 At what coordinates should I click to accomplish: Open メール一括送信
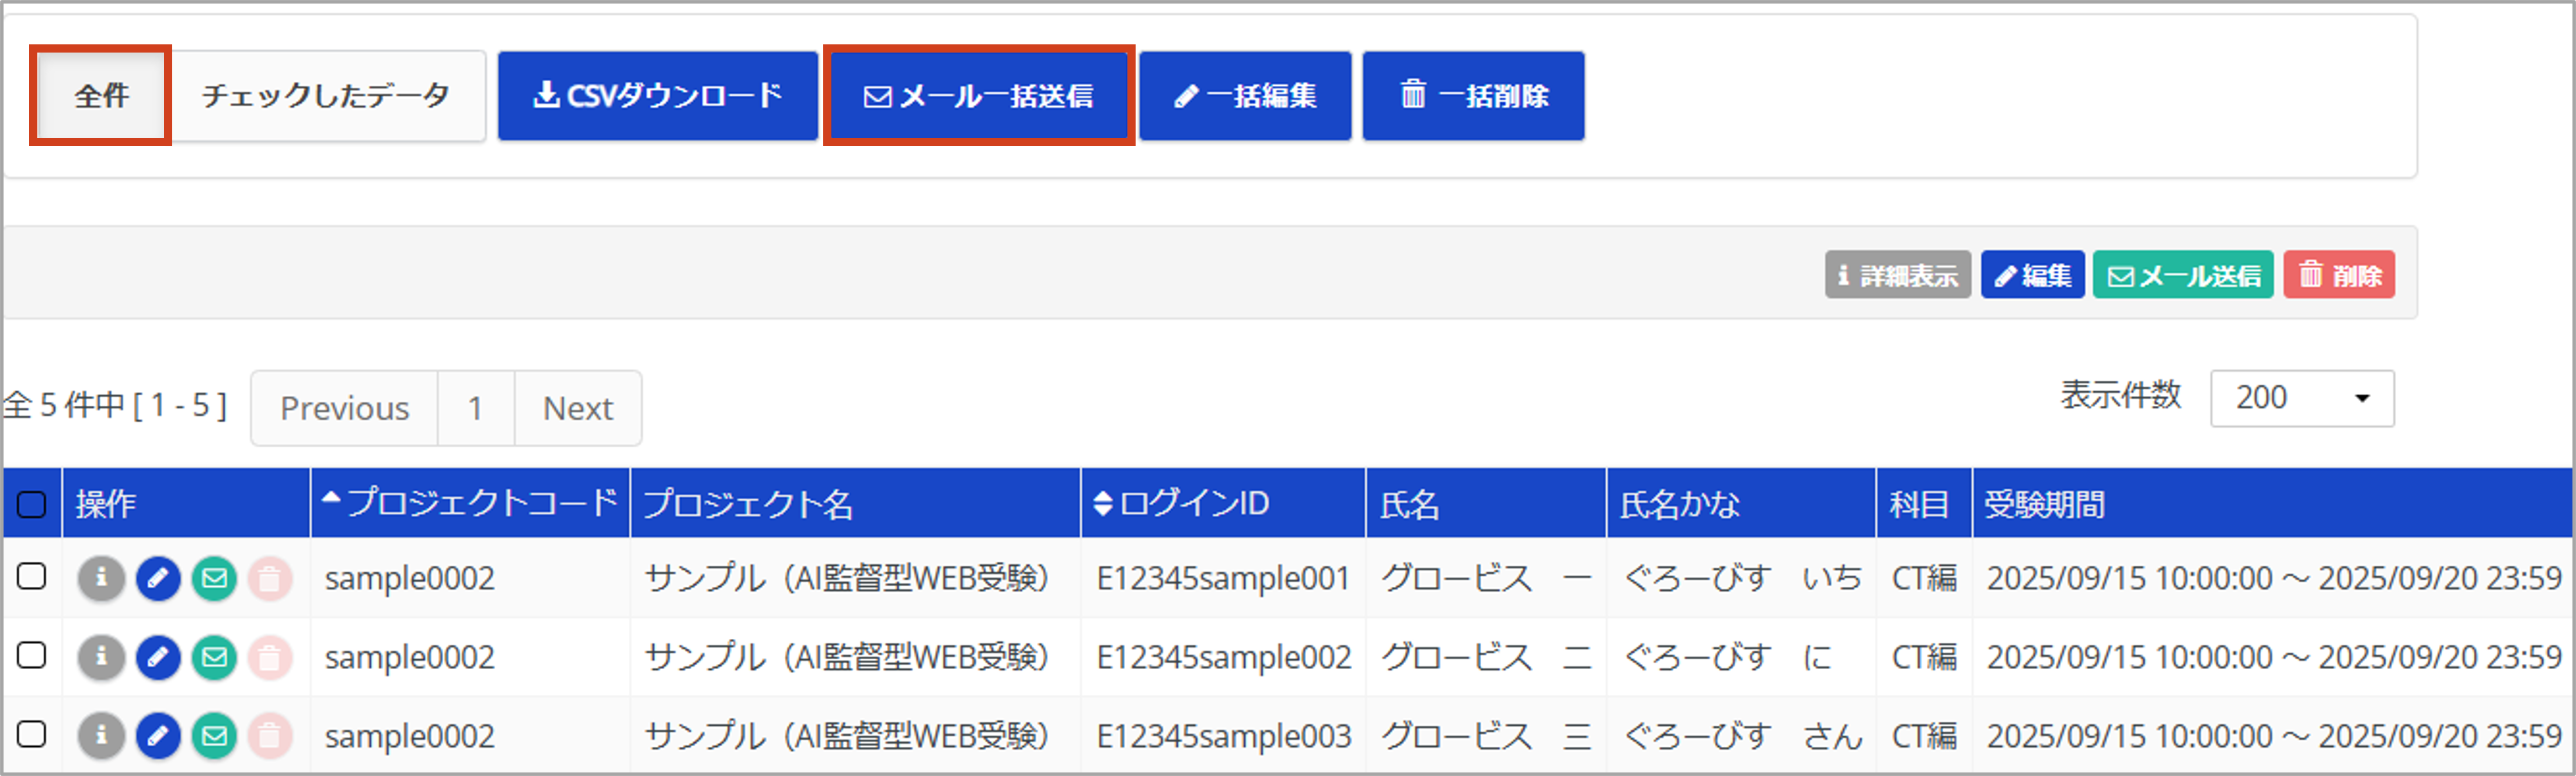978,96
